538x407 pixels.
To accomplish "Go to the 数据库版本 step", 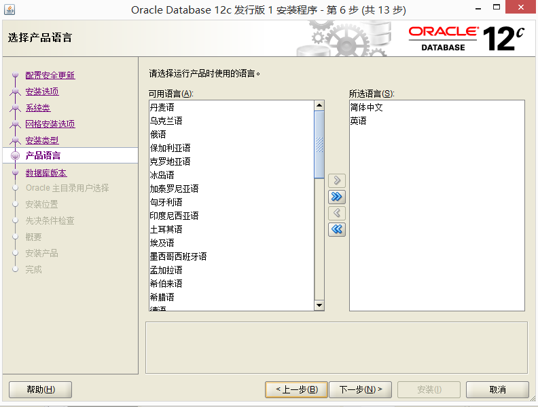I will coord(46,173).
